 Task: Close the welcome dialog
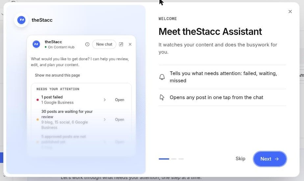[x=290, y=12]
